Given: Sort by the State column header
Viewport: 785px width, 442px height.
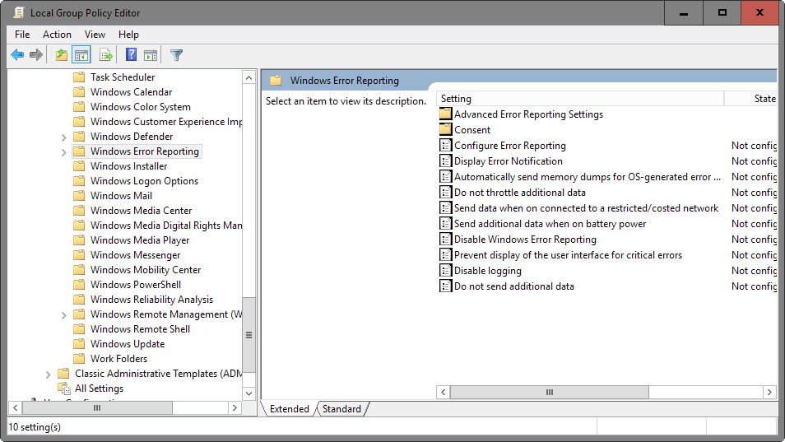Looking at the screenshot, I should pos(751,99).
